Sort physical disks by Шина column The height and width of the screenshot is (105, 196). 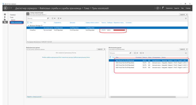click(149, 57)
